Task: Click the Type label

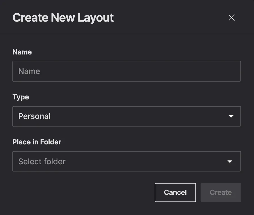Action: tap(20, 97)
